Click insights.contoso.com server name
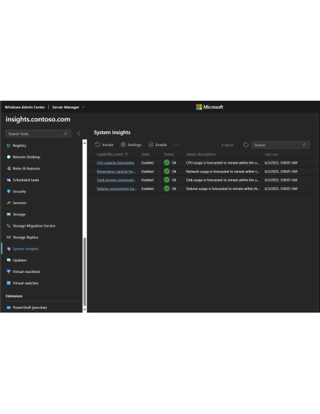Image resolution: width=320 pixels, height=414 pixels. [x=38, y=119]
